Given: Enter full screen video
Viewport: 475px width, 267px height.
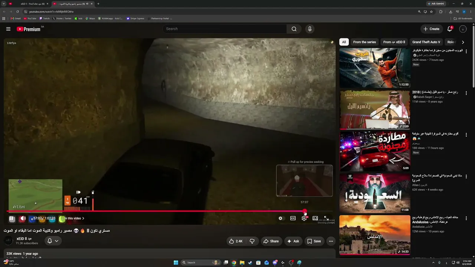Looking at the screenshot, I should [x=326, y=218].
